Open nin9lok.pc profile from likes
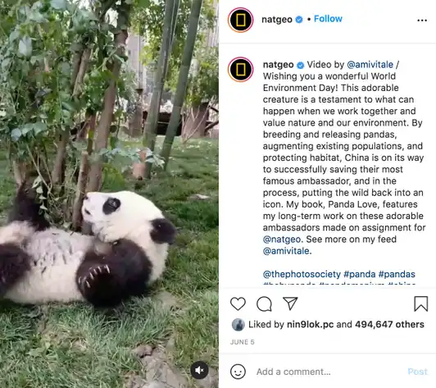 pos(310,325)
